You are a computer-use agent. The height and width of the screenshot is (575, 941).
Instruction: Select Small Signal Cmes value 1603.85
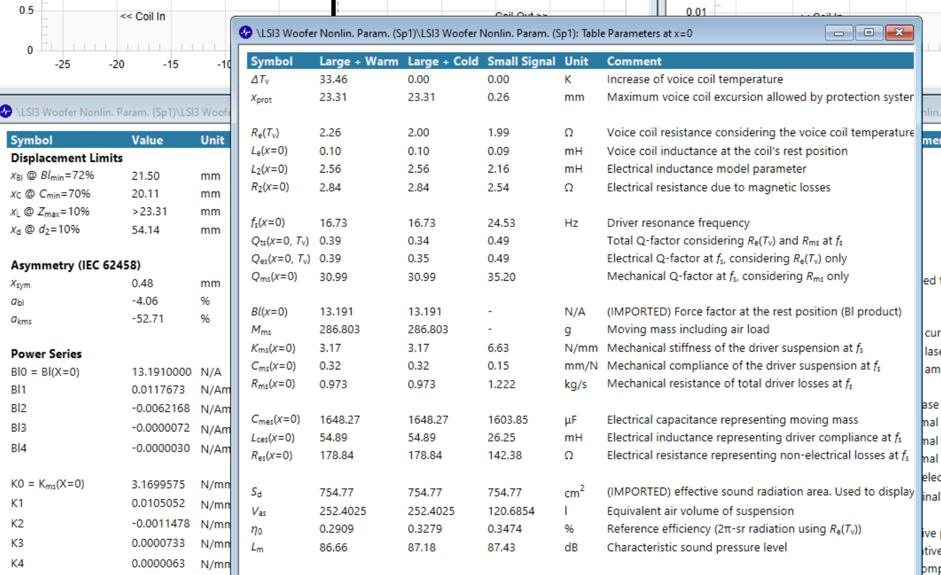[508, 420]
